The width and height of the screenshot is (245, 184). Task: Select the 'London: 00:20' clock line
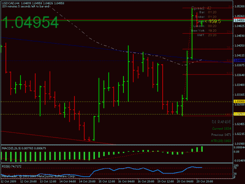[x=205, y=26]
